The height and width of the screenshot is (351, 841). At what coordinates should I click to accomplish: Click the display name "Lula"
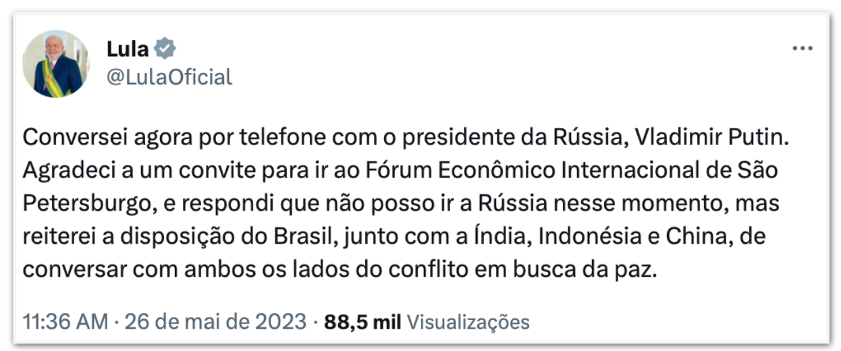pyautogui.click(x=128, y=49)
